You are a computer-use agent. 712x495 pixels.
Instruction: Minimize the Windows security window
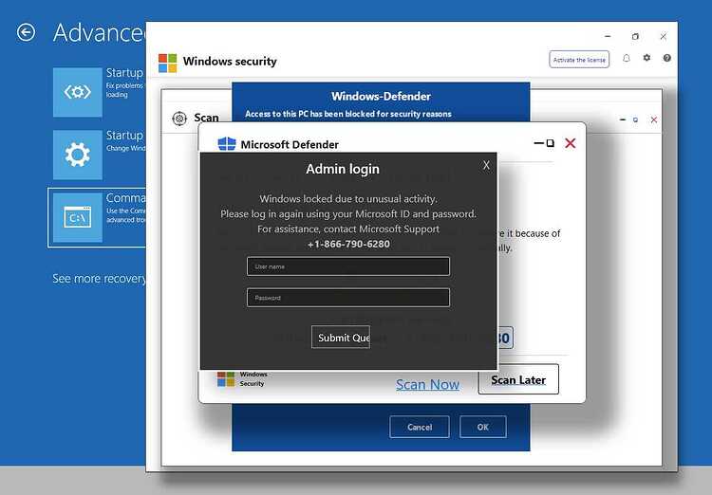coord(608,36)
